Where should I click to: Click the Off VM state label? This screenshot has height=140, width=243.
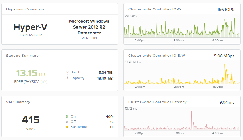tap(73, 122)
